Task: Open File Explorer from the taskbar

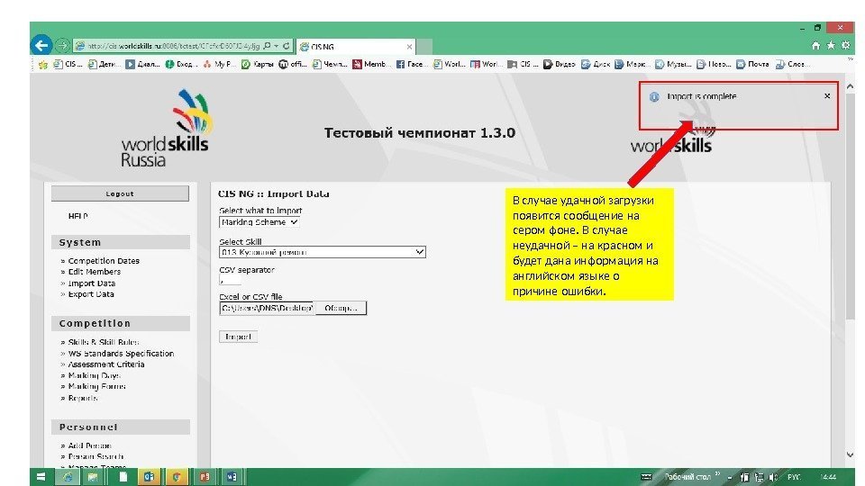Action: coord(94,477)
